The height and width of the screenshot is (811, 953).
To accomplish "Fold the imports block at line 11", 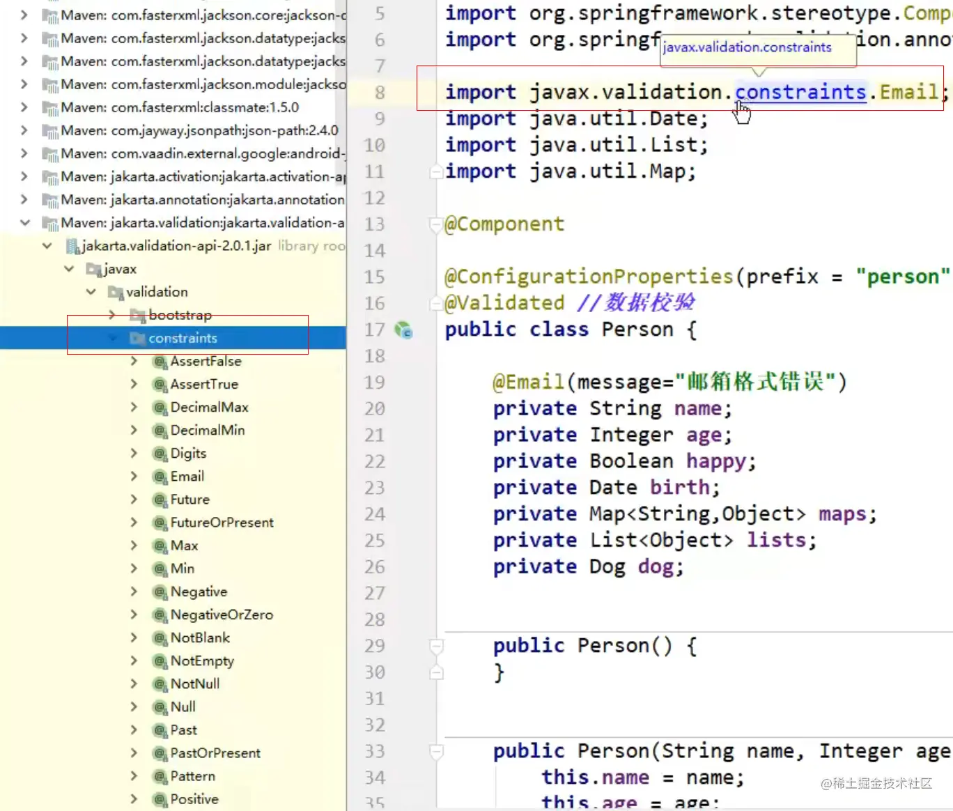I will point(437,171).
